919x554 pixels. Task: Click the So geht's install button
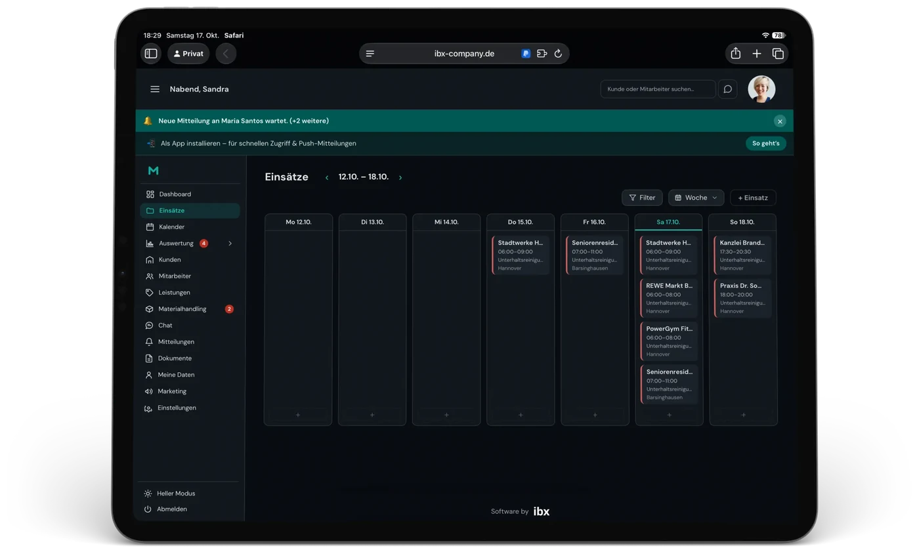click(765, 143)
